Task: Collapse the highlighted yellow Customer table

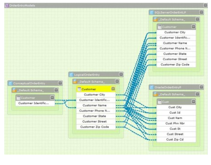Action: pyautogui.click(x=113, y=89)
